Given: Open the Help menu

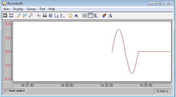Looking at the screenshot, I should click(x=52, y=9).
